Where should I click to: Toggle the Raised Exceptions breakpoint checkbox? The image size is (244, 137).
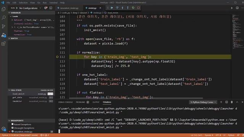[13, 124]
